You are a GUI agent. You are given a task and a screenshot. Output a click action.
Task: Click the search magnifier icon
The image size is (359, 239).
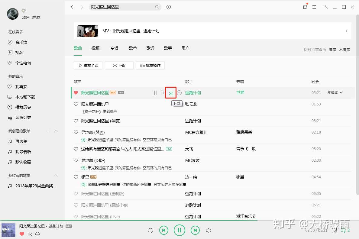point(157,7)
